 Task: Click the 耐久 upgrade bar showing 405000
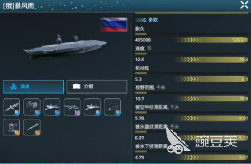(x=192, y=40)
